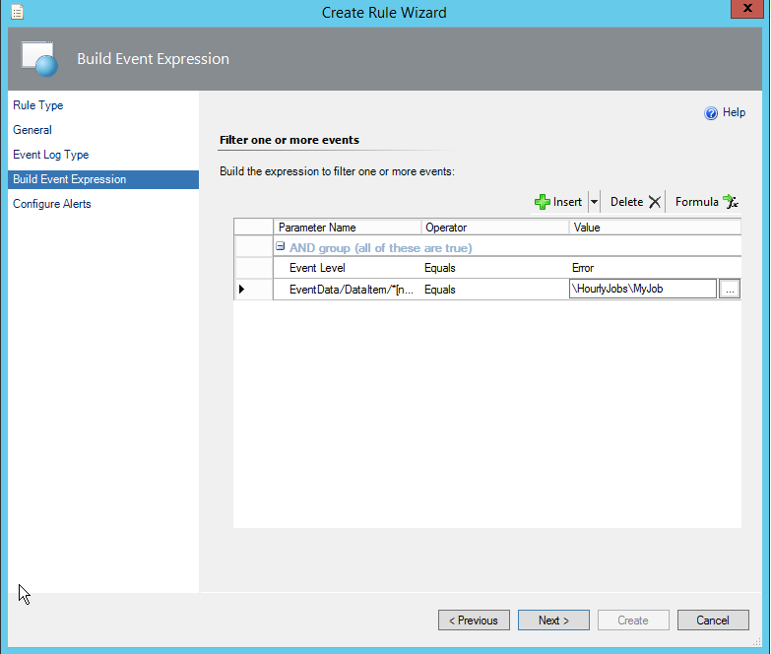The height and width of the screenshot is (654, 771).
Task: Click the Next button
Action: pos(553,621)
